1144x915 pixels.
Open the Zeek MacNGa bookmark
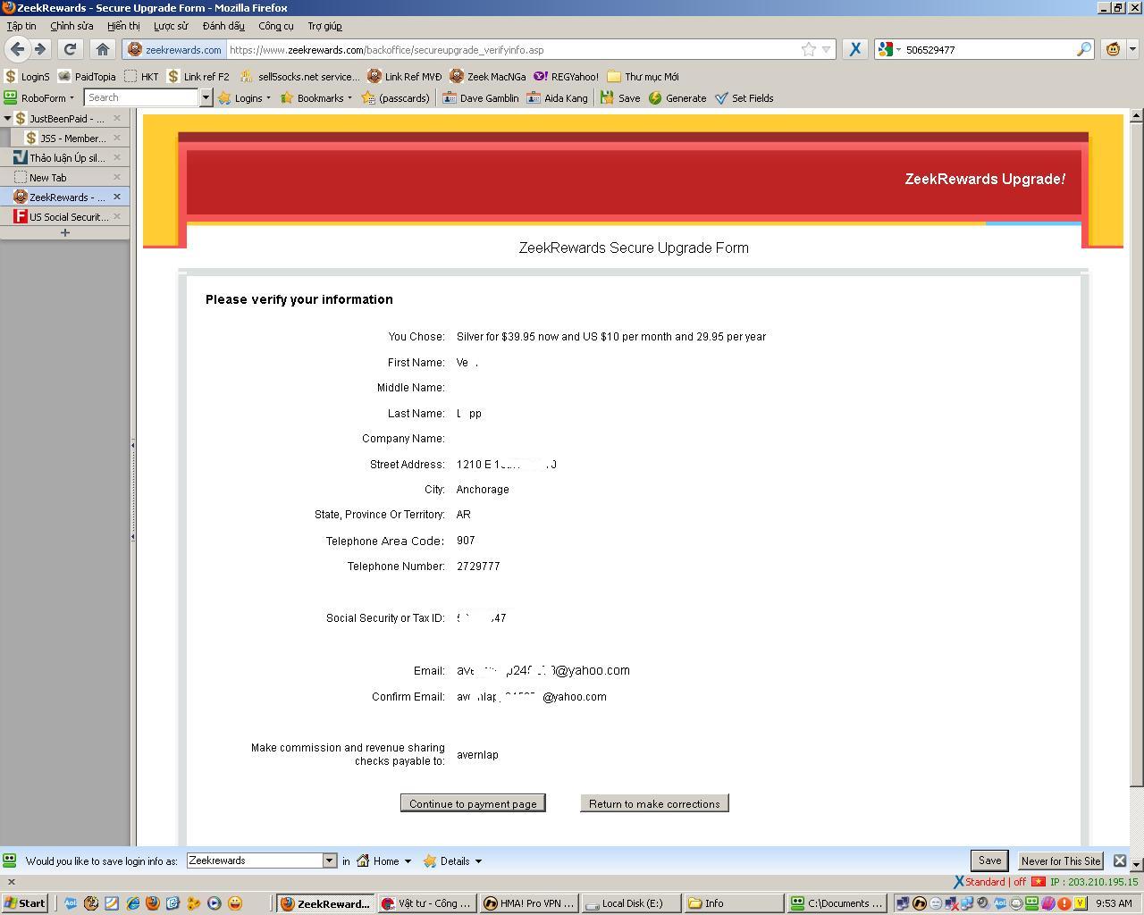tap(487, 77)
